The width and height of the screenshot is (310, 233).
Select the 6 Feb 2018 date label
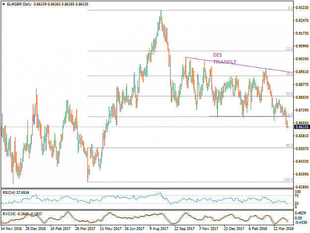[258, 229]
